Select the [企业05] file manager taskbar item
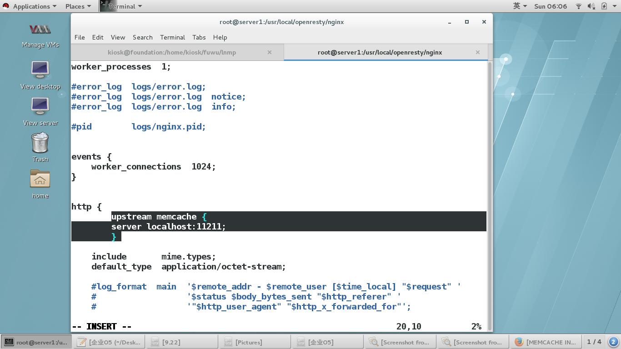This screenshot has height=349, width=621. pyautogui.click(x=327, y=342)
